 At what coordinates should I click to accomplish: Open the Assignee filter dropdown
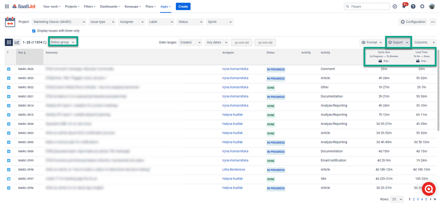pos(131,22)
